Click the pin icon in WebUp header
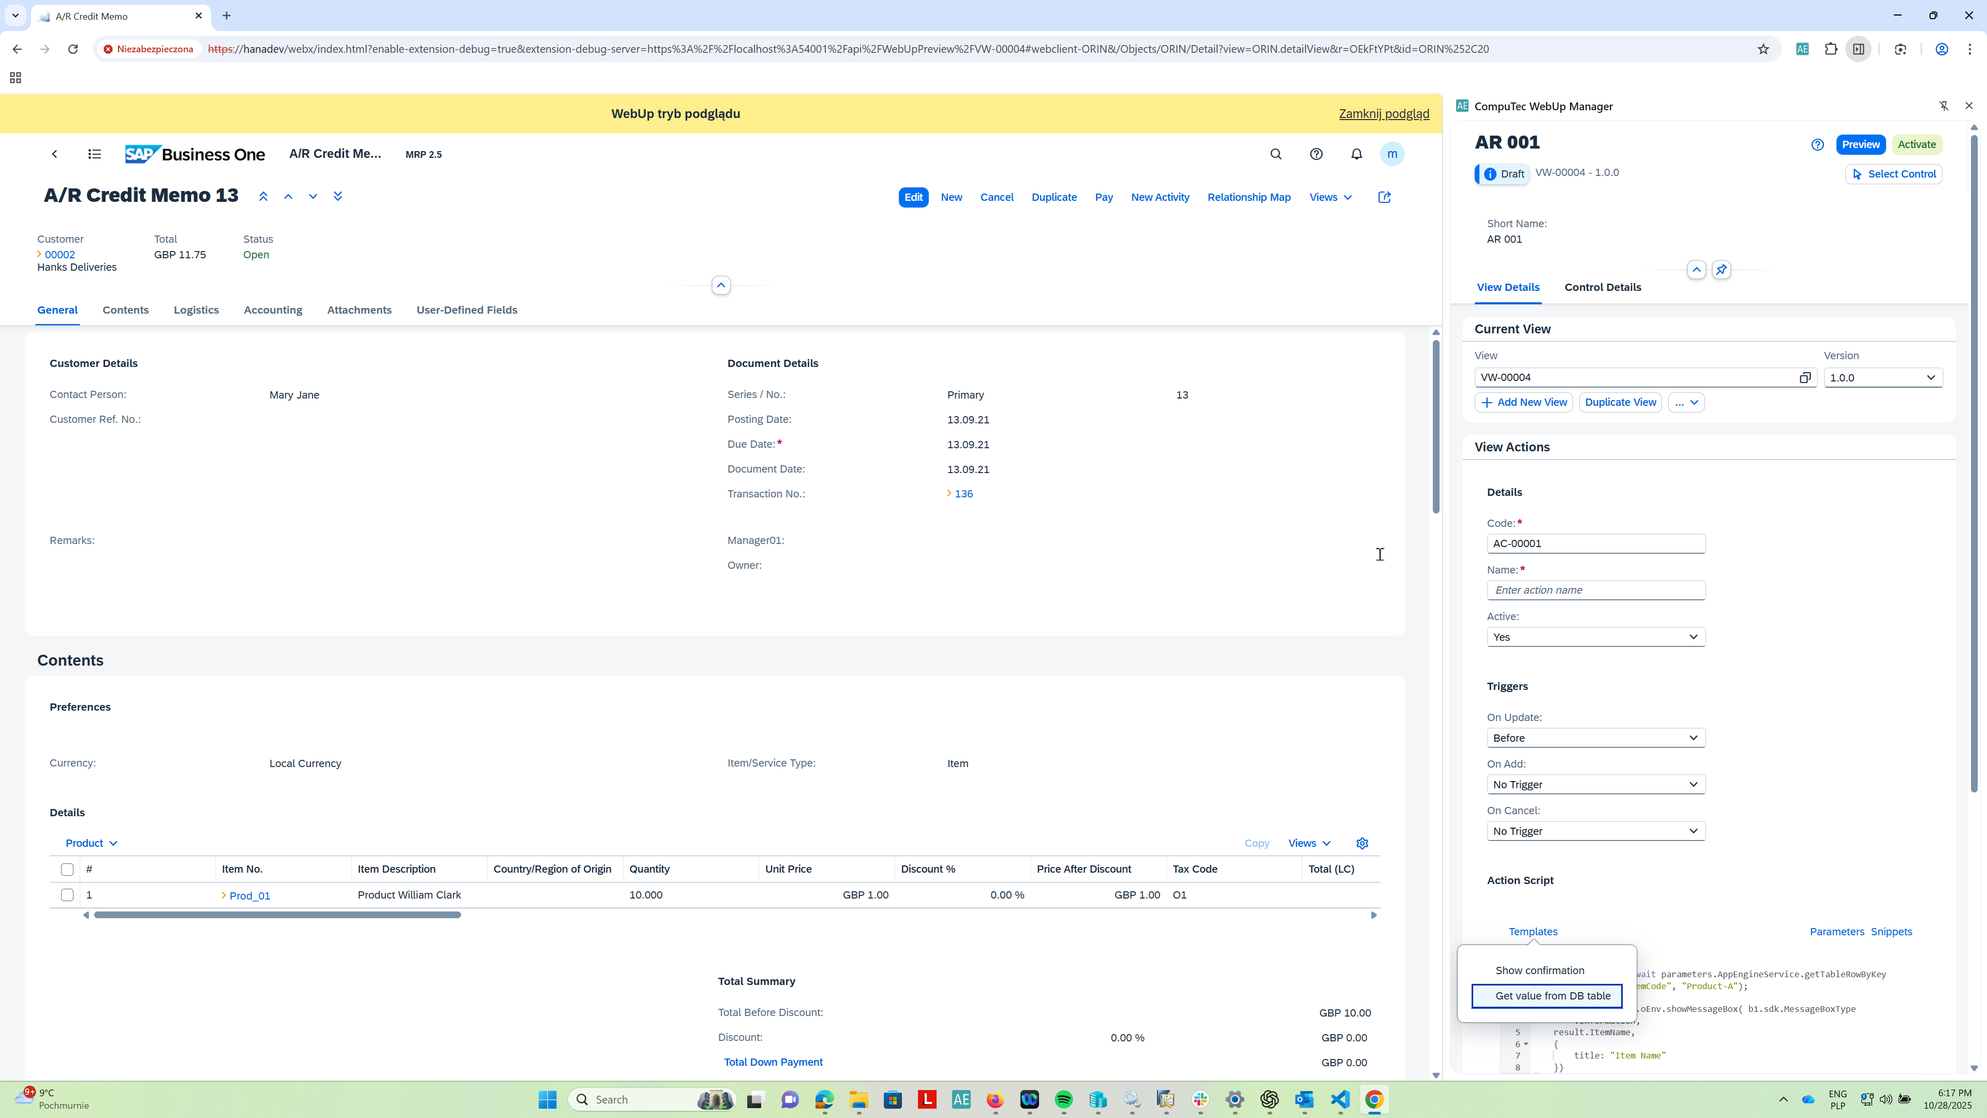This screenshot has height=1118, width=1987. 1721,270
